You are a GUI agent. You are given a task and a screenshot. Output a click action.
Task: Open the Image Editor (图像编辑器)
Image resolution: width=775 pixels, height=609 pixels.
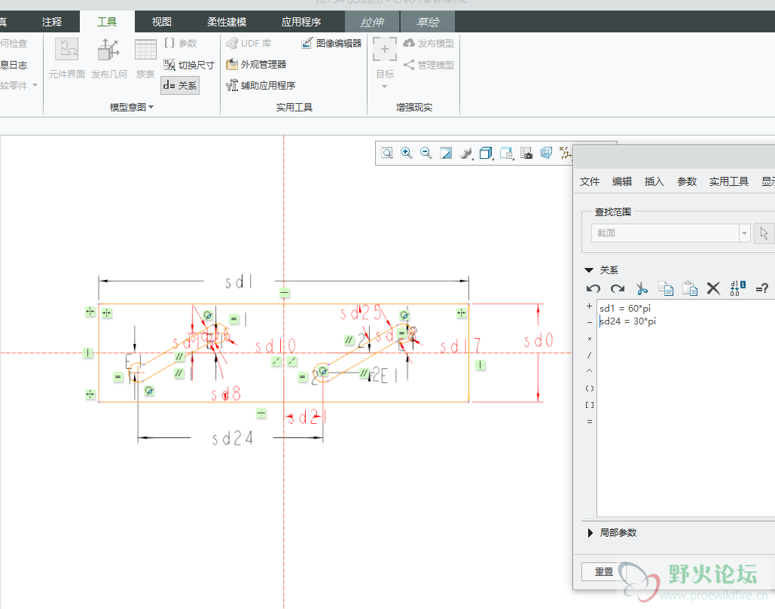click(x=331, y=43)
